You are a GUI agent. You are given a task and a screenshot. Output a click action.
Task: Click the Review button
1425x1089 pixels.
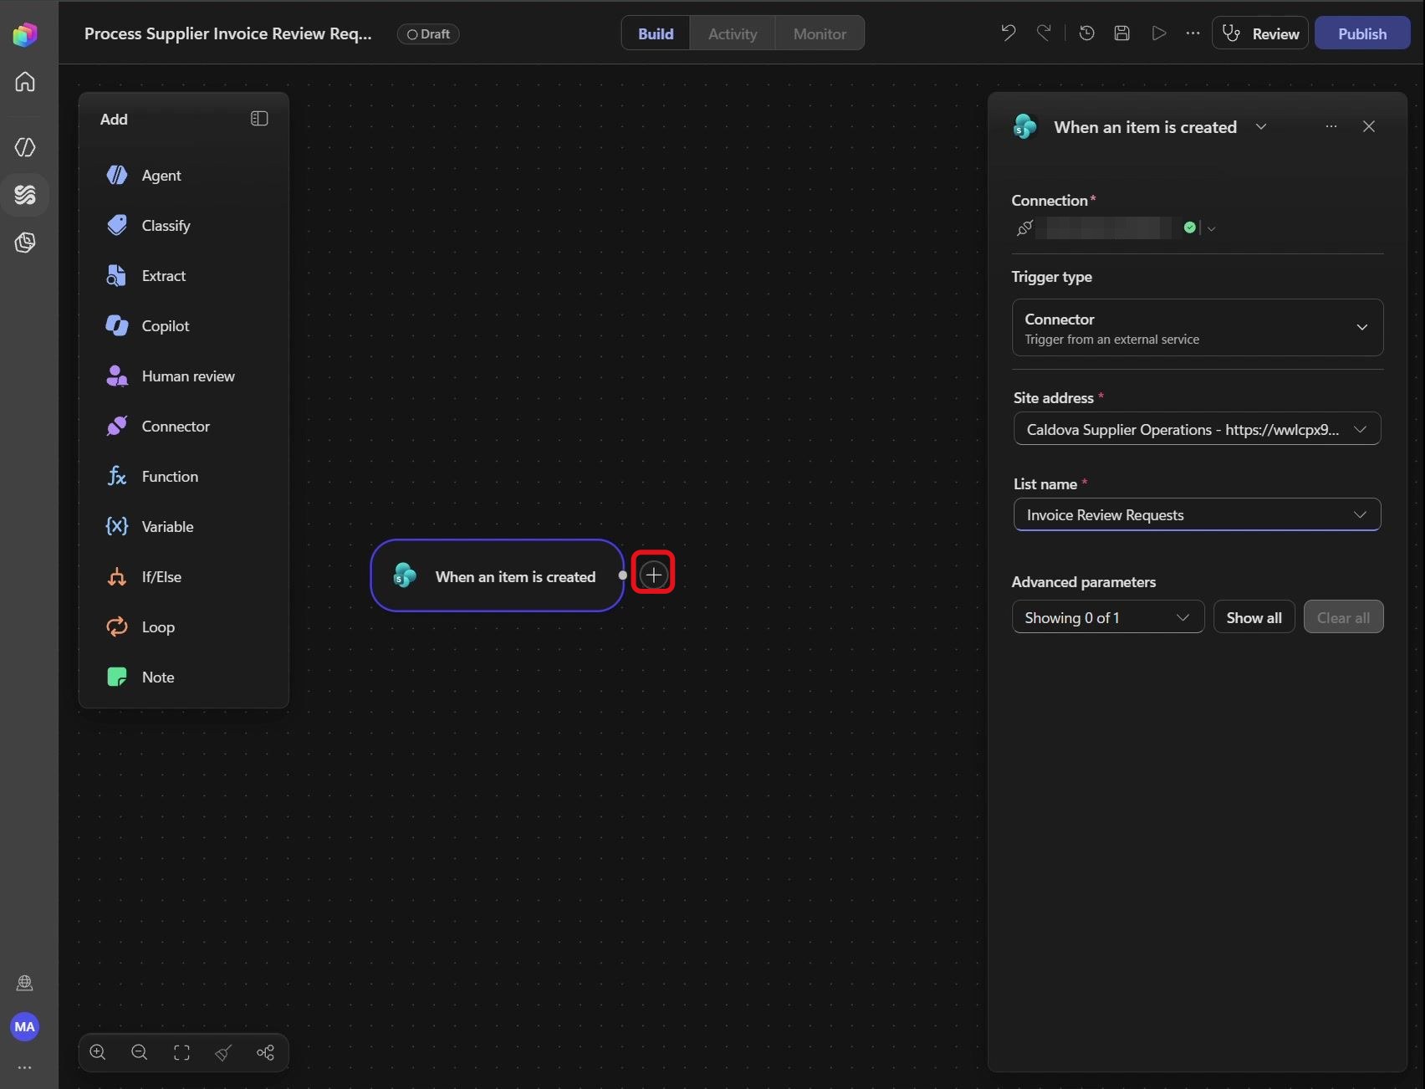(1260, 33)
